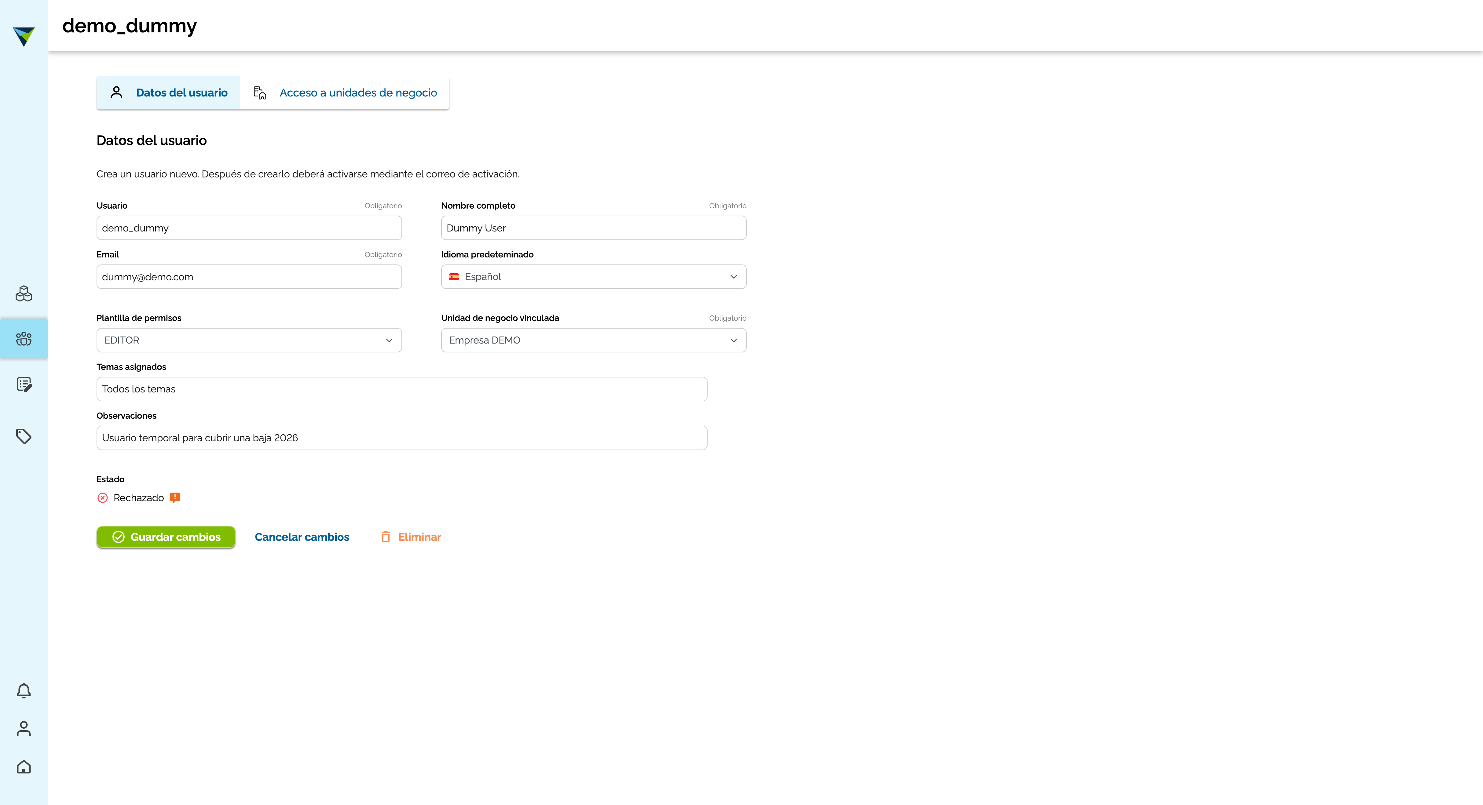This screenshot has height=805, width=1483.
Task: Click the Email input field
Action: 249,277
